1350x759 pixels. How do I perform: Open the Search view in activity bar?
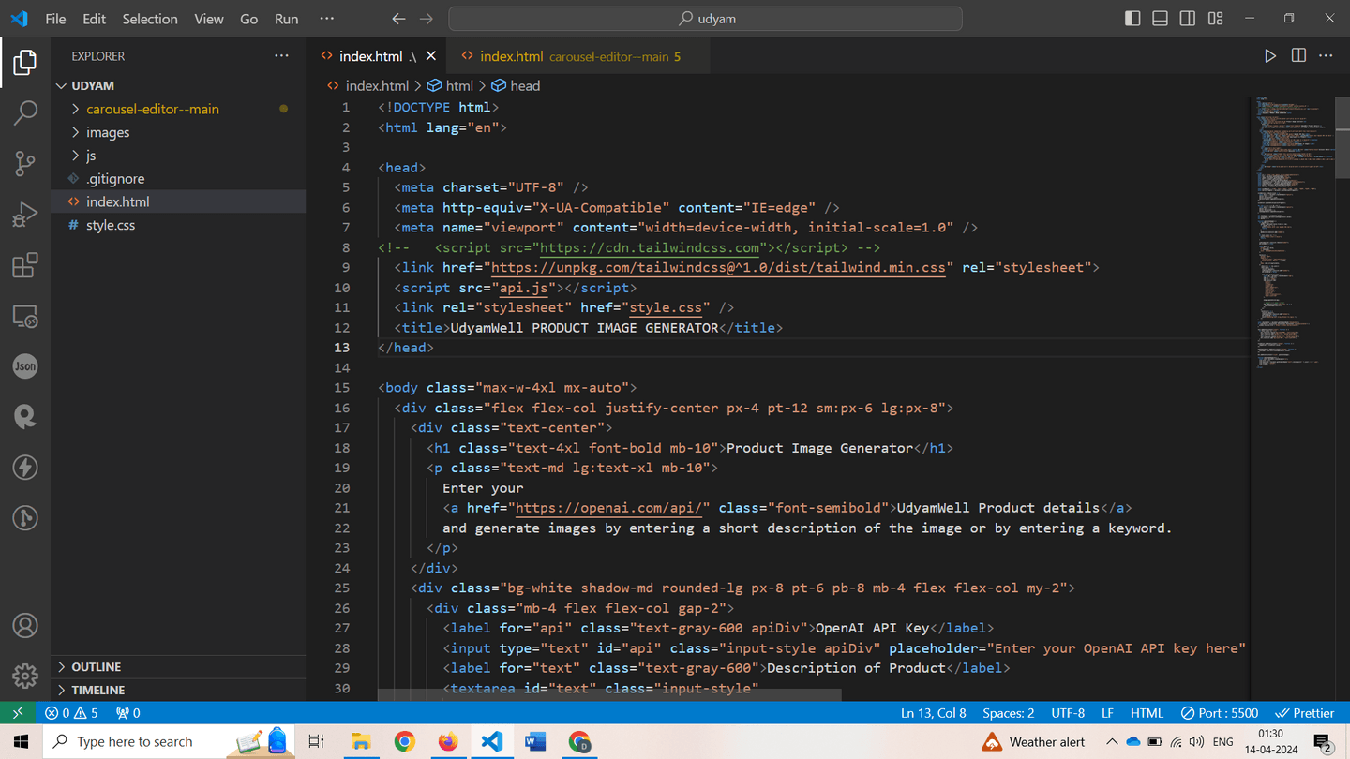click(x=25, y=112)
